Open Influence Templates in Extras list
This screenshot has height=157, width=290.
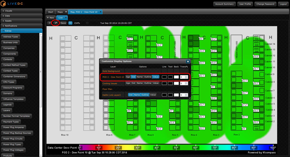(13, 99)
